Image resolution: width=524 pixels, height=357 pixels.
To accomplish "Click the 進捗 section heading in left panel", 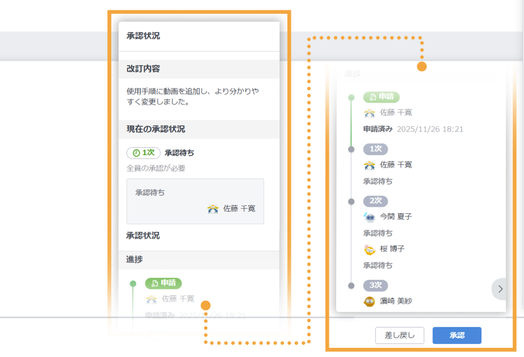I will tap(134, 259).
